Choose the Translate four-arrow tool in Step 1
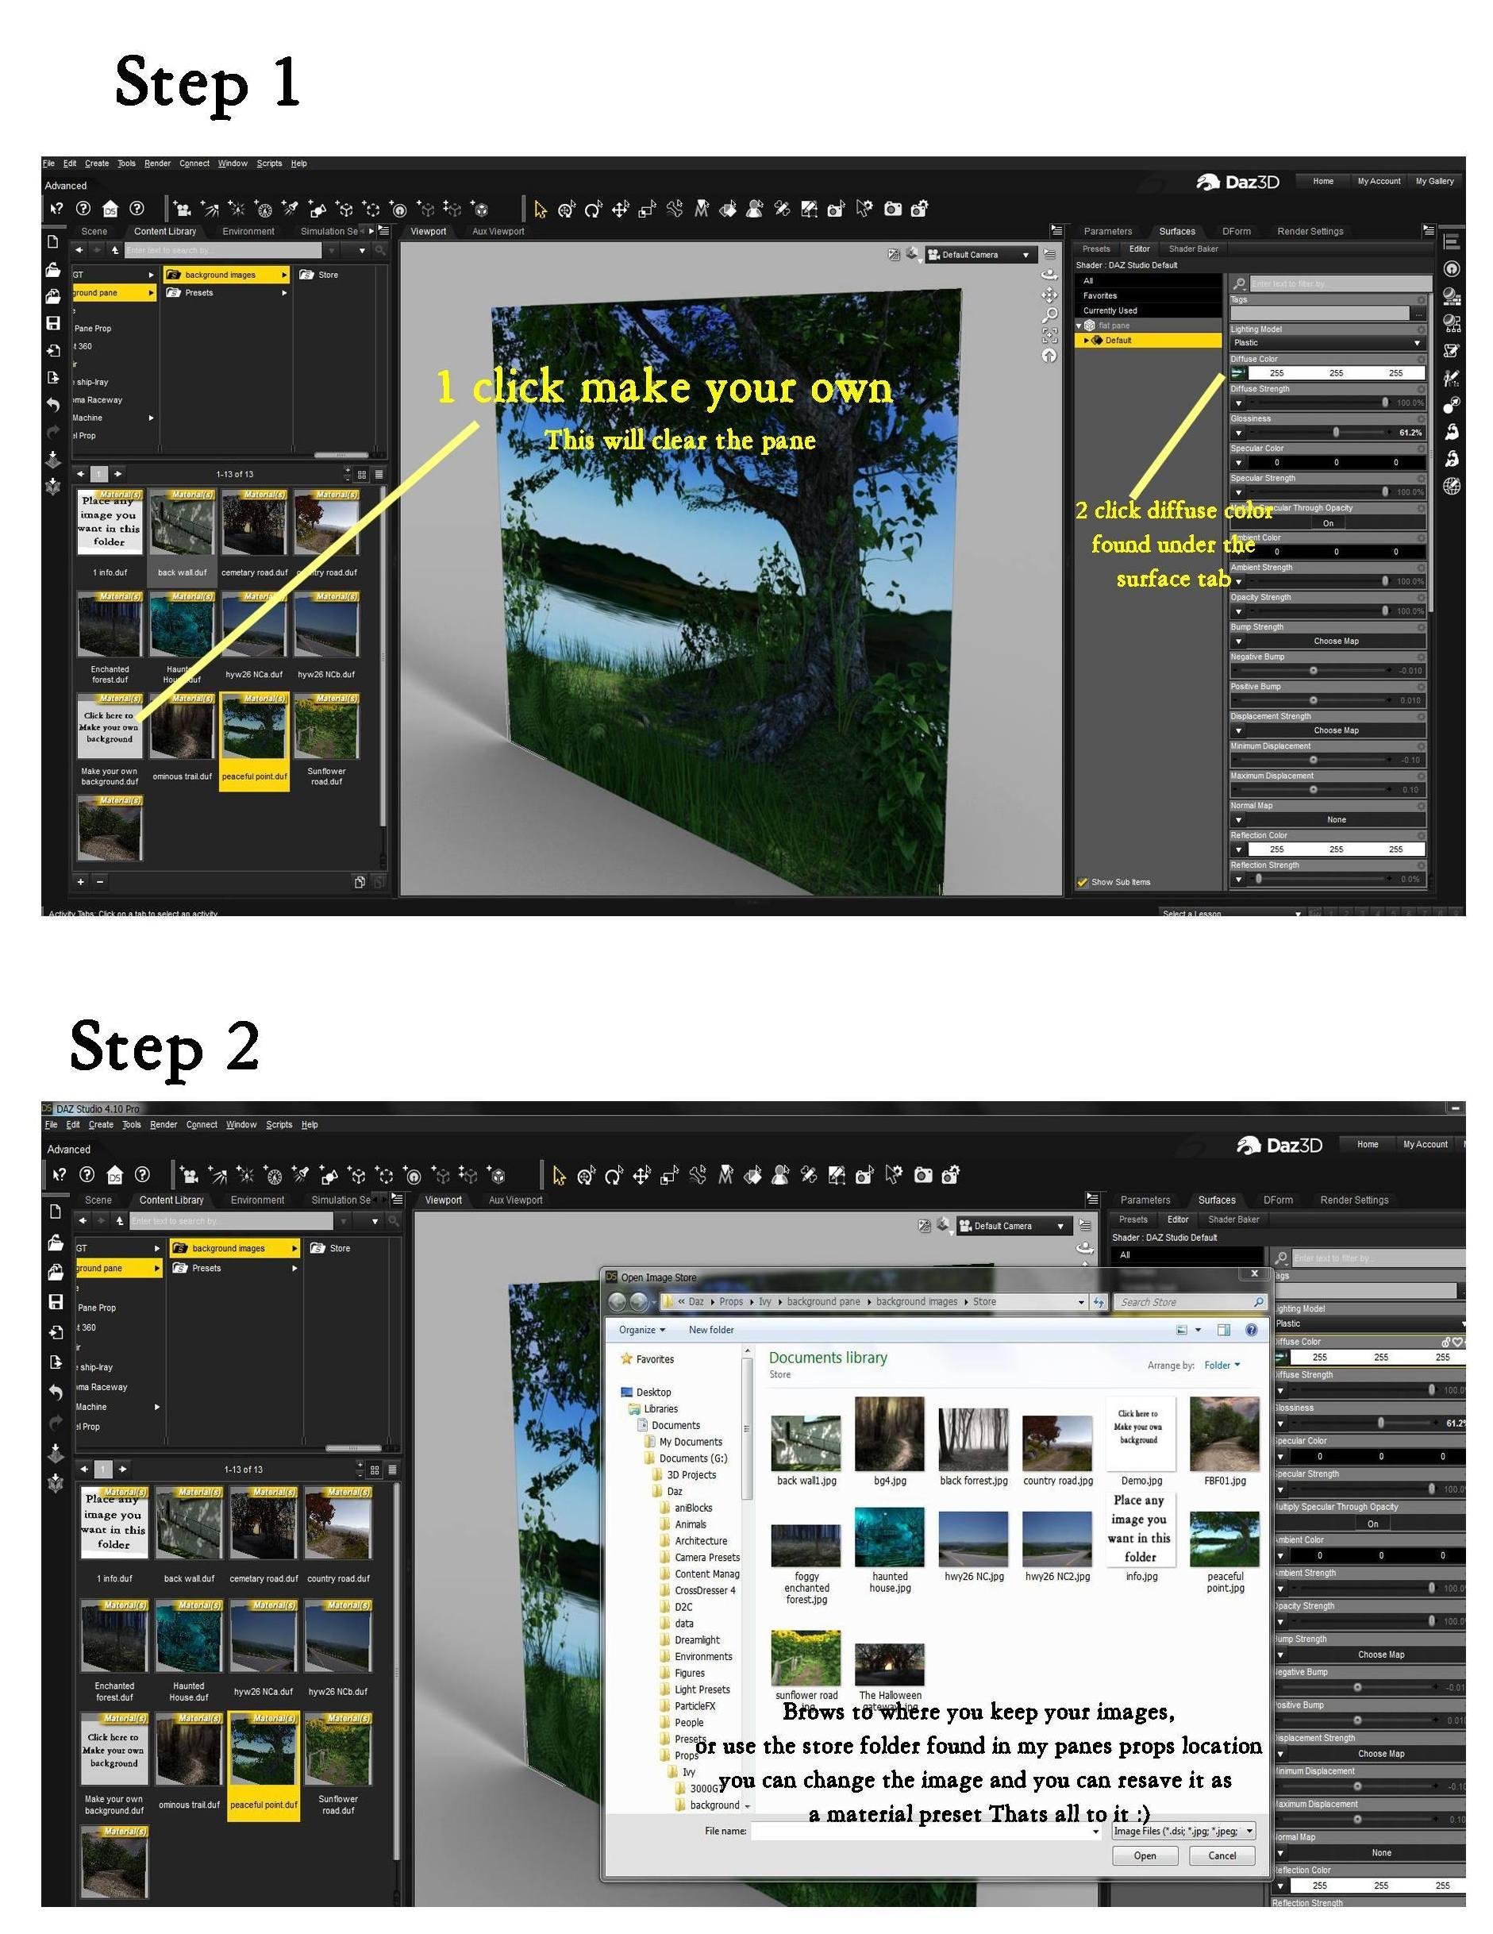Image resolution: width=1493 pixels, height=1934 pixels. tap(620, 209)
